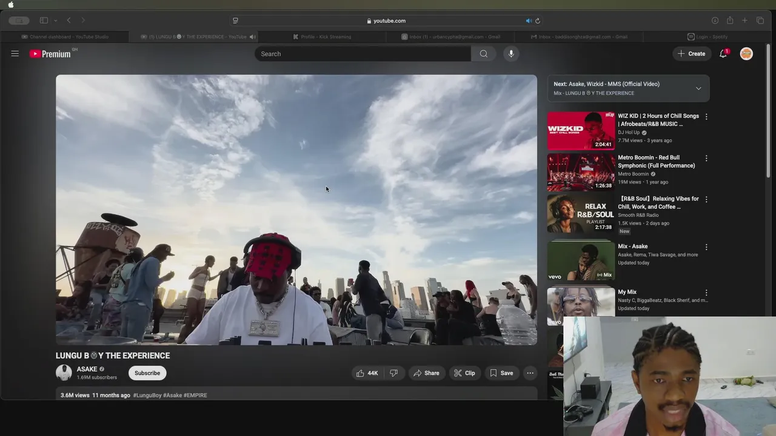The height and width of the screenshot is (436, 776).
Task: Open WIZ KID 2 Hours video thumbnail
Action: pyautogui.click(x=581, y=131)
